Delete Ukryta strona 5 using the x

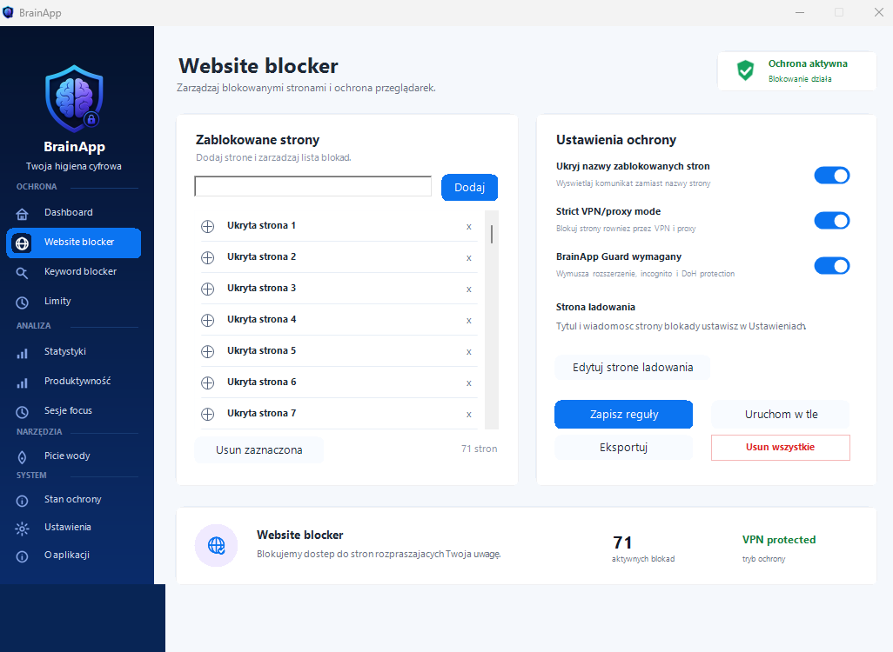tap(469, 352)
